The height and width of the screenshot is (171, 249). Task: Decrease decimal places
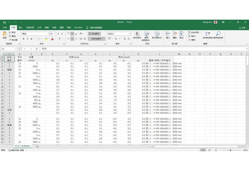click(x=129, y=39)
